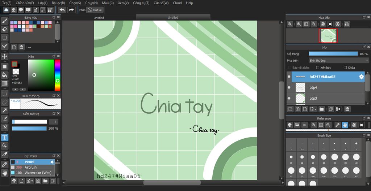Click the Undo arrow
The image size is (371, 191).
pyautogui.click(x=62, y=10)
